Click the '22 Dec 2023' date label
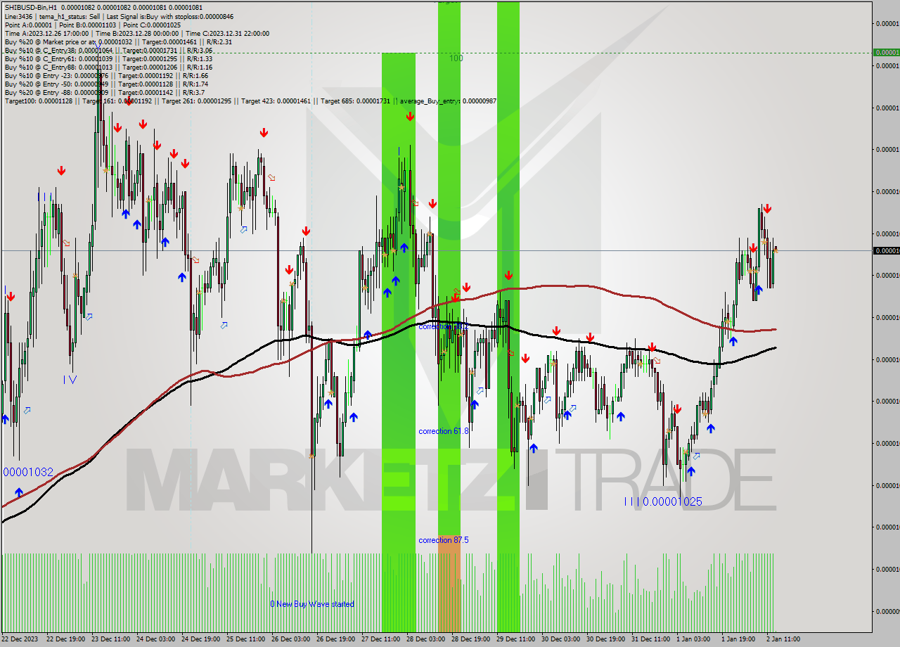This screenshot has width=900, height=647. coord(21,639)
